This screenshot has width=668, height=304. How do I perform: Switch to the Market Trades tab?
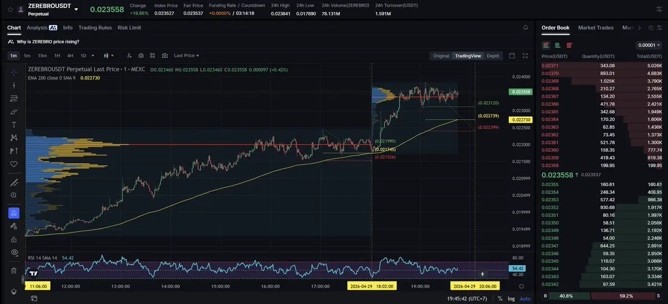pyautogui.click(x=596, y=27)
